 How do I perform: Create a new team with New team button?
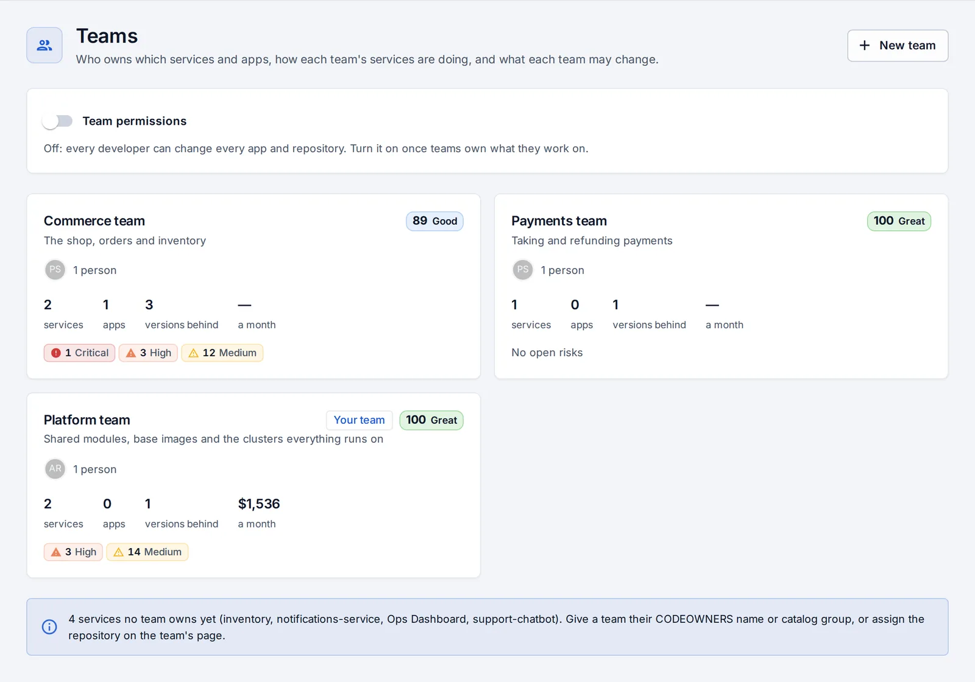click(x=898, y=46)
